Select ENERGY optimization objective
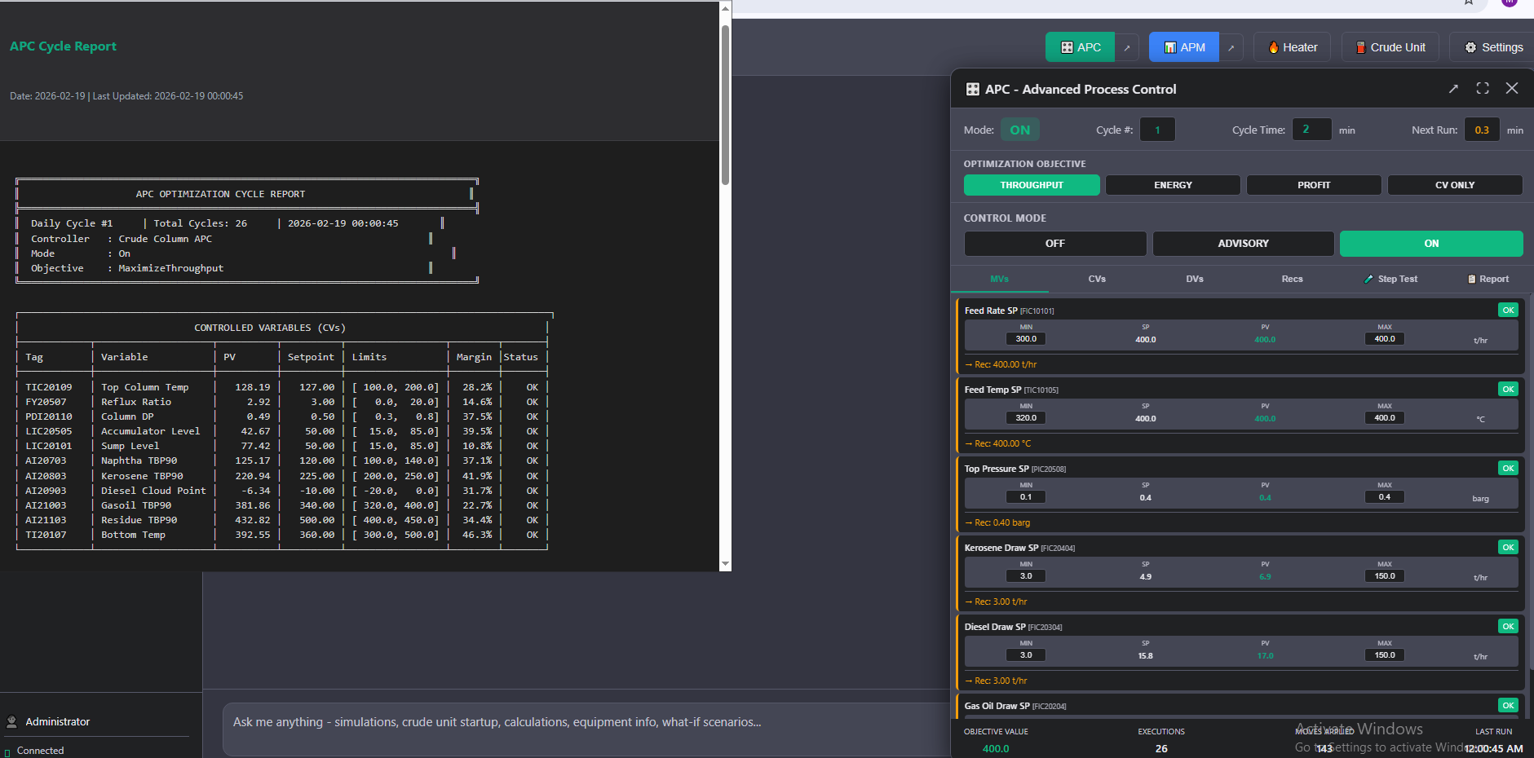The width and height of the screenshot is (1534, 758). 1173,185
